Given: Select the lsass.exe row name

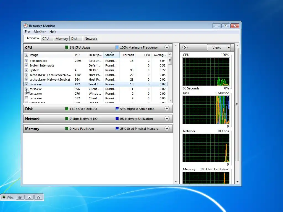Looking at the screenshot, I should (36, 84).
